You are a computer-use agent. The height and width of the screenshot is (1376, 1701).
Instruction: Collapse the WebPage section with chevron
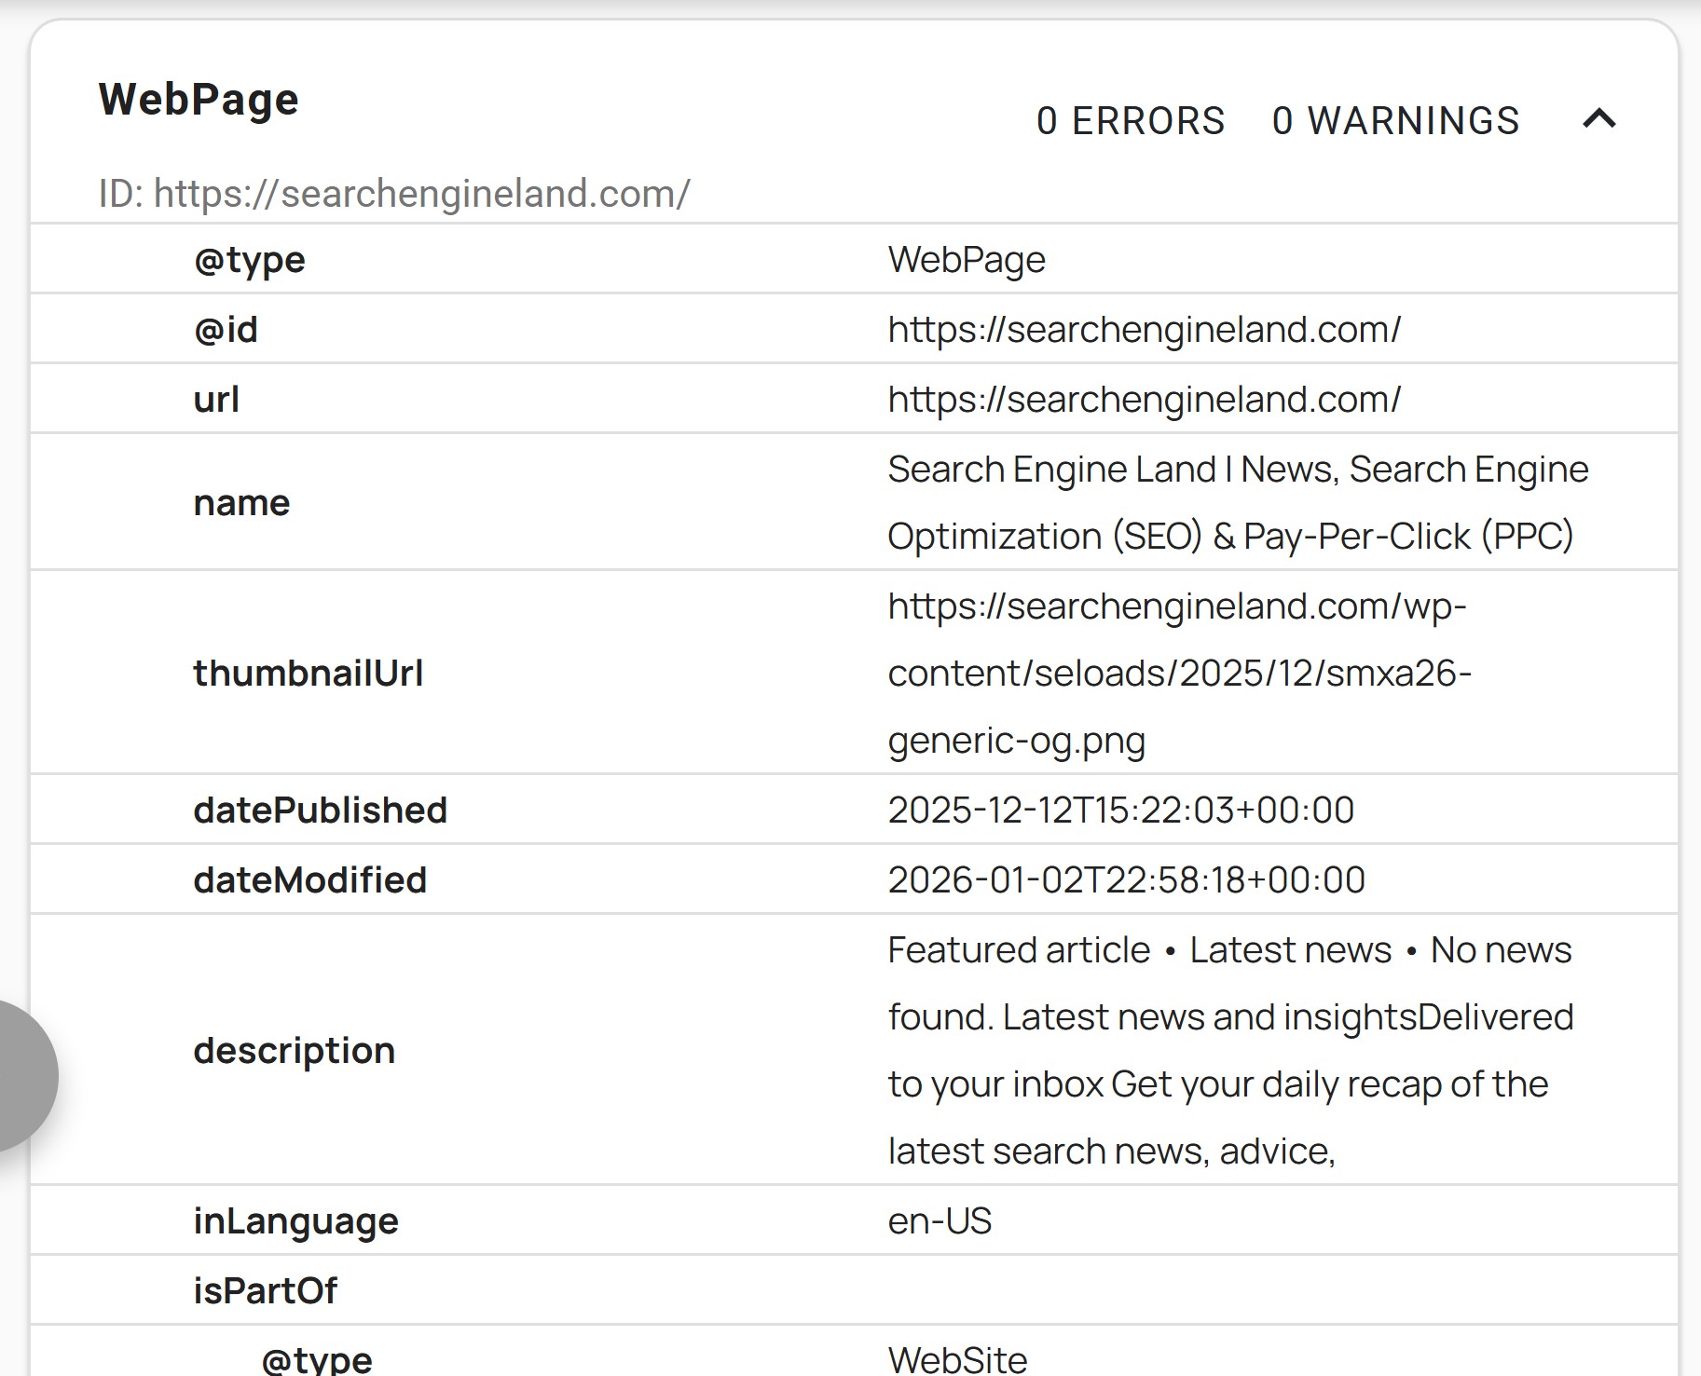point(1598,119)
